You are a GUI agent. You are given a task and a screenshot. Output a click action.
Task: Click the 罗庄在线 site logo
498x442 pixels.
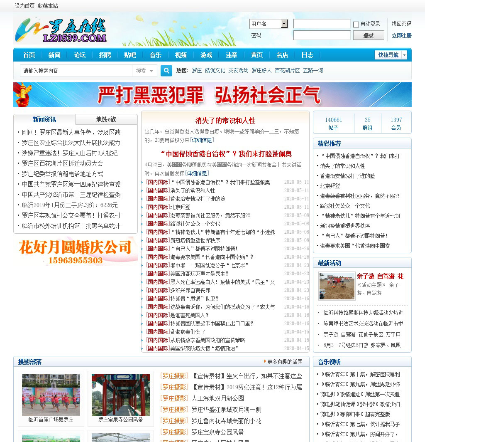coord(61,30)
